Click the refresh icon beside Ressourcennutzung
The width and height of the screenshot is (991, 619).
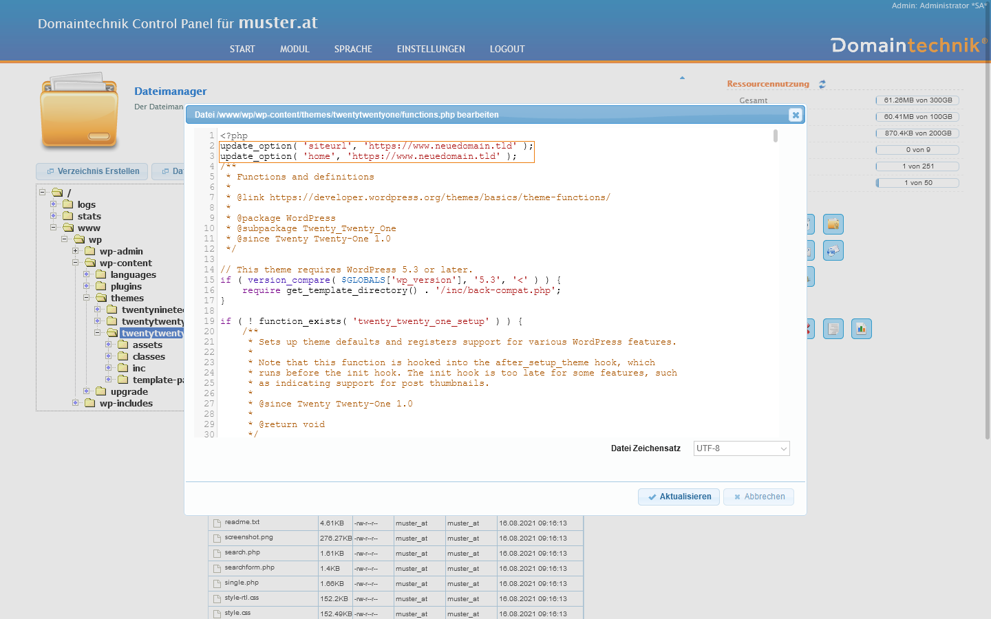coord(822,84)
